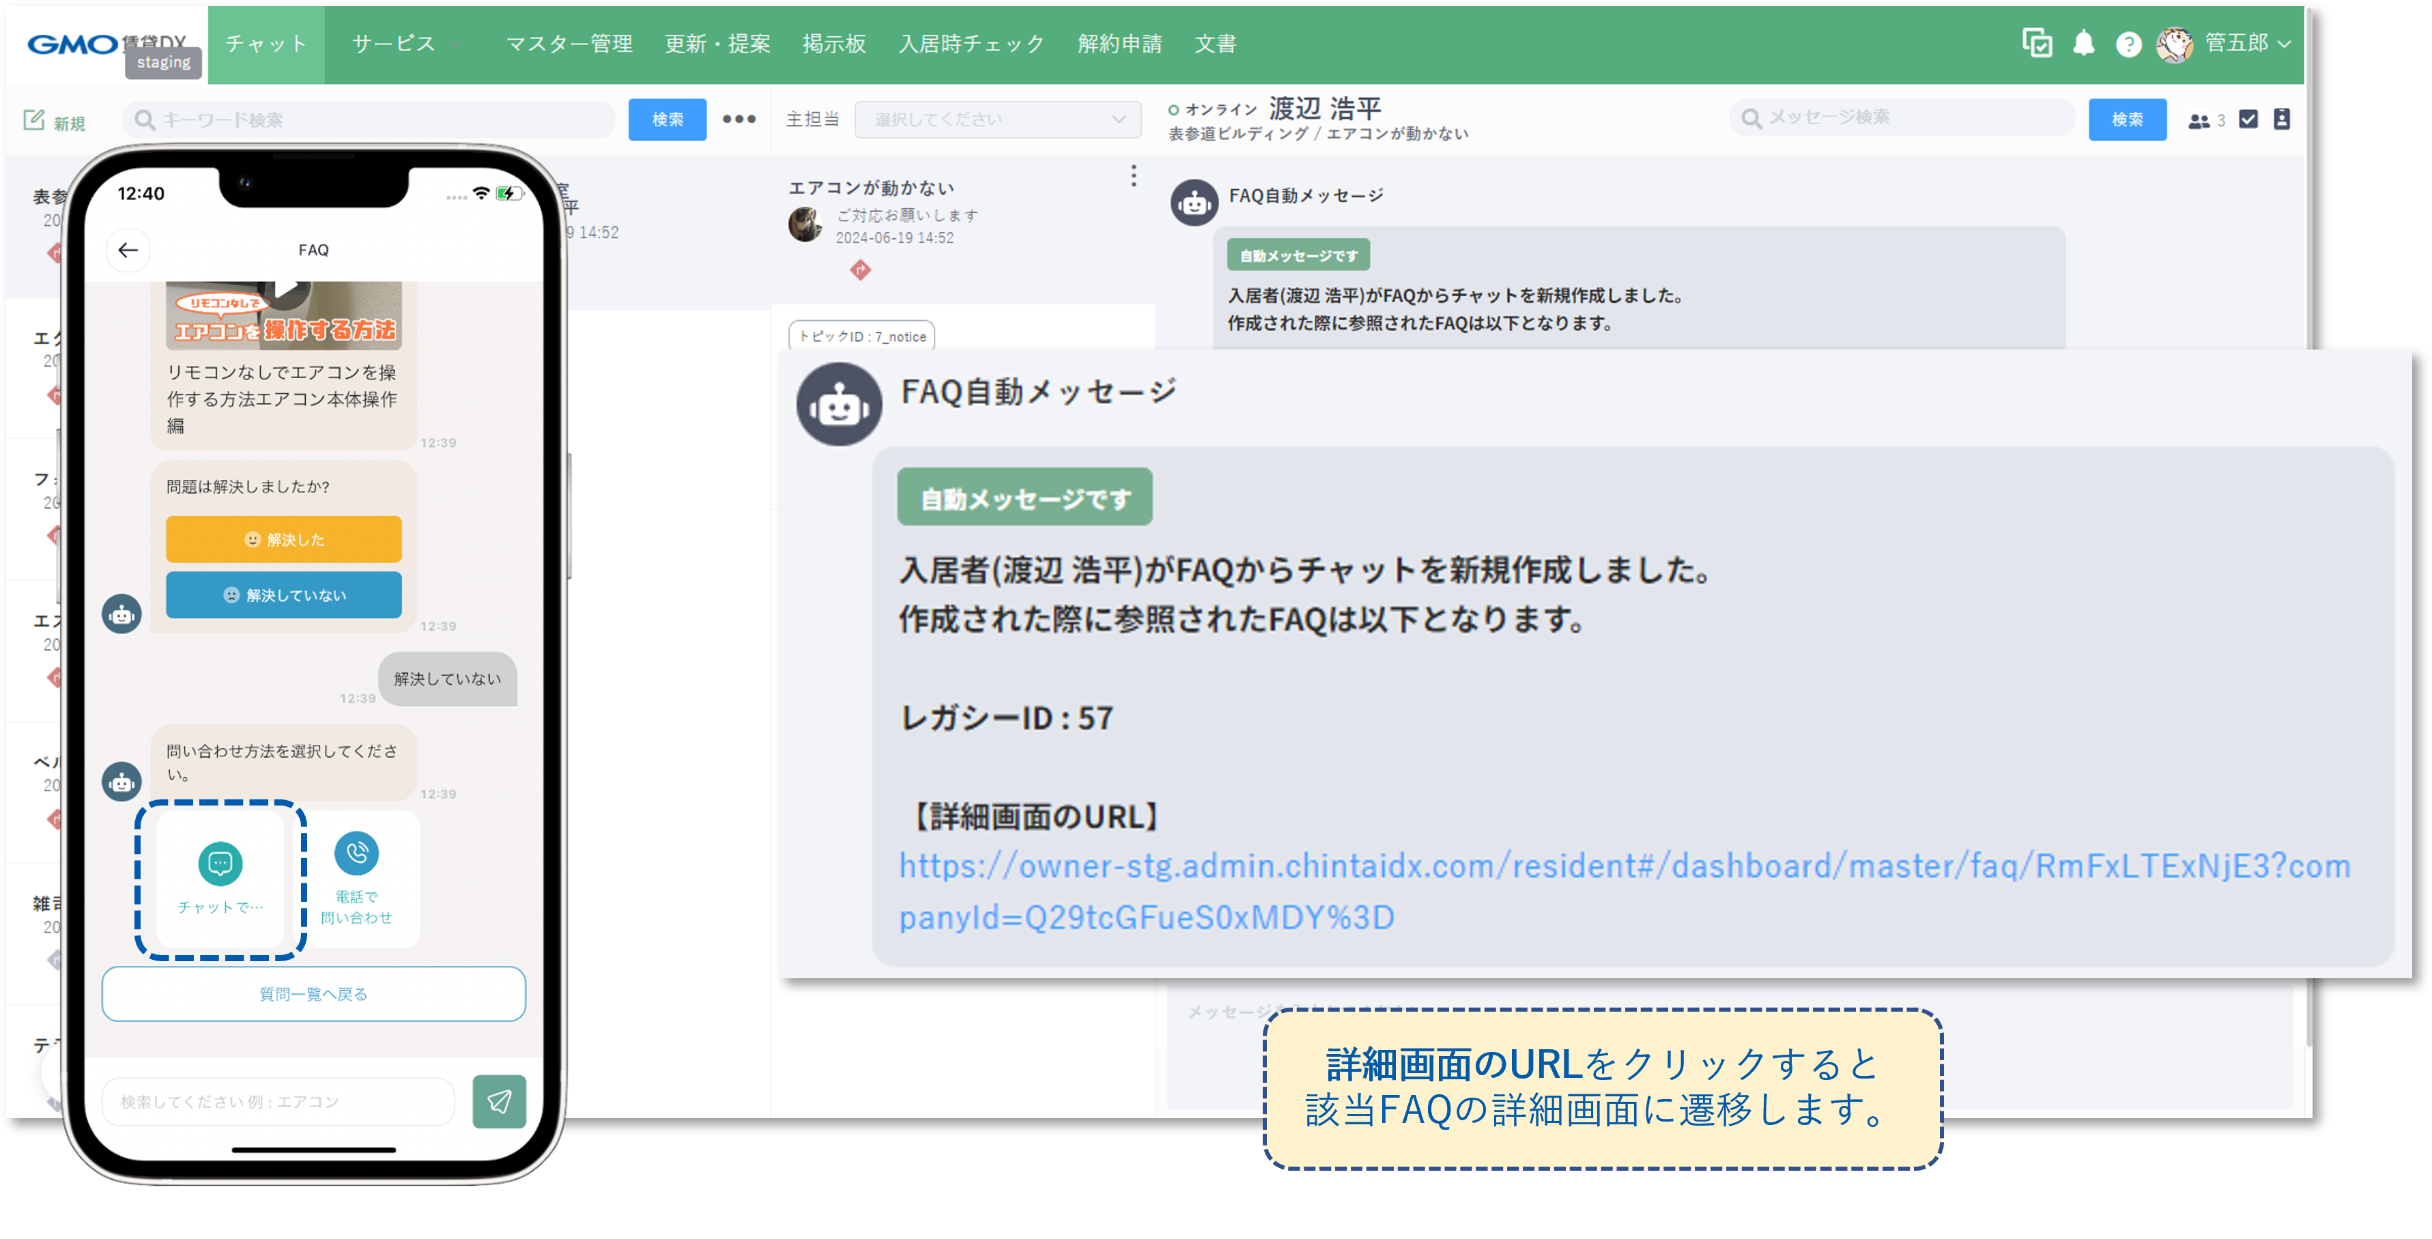Toggle the checkmark filter icon in the toolbar
The height and width of the screenshot is (1239, 2432).
tap(2249, 119)
